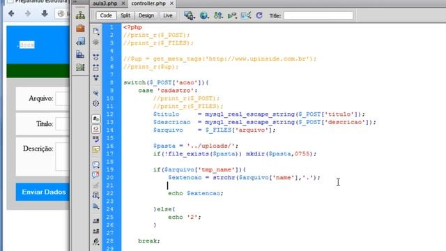Click the 'echo $extencao;' line

coord(196,194)
